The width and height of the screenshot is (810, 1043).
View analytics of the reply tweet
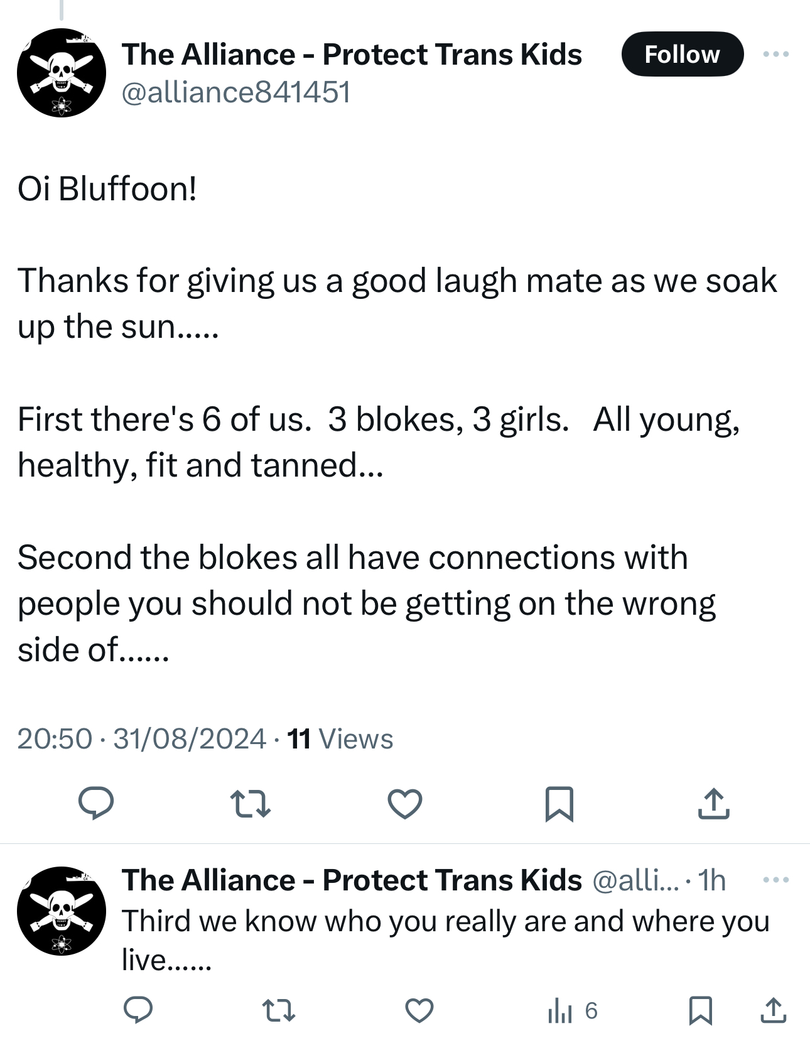pyautogui.click(x=572, y=1011)
